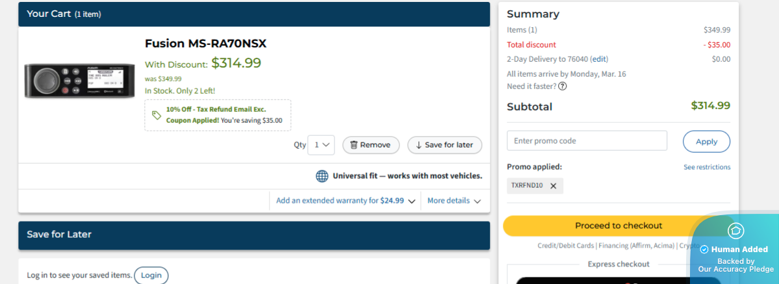Click the Enter promo code field
This screenshot has width=779, height=284.
[587, 141]
